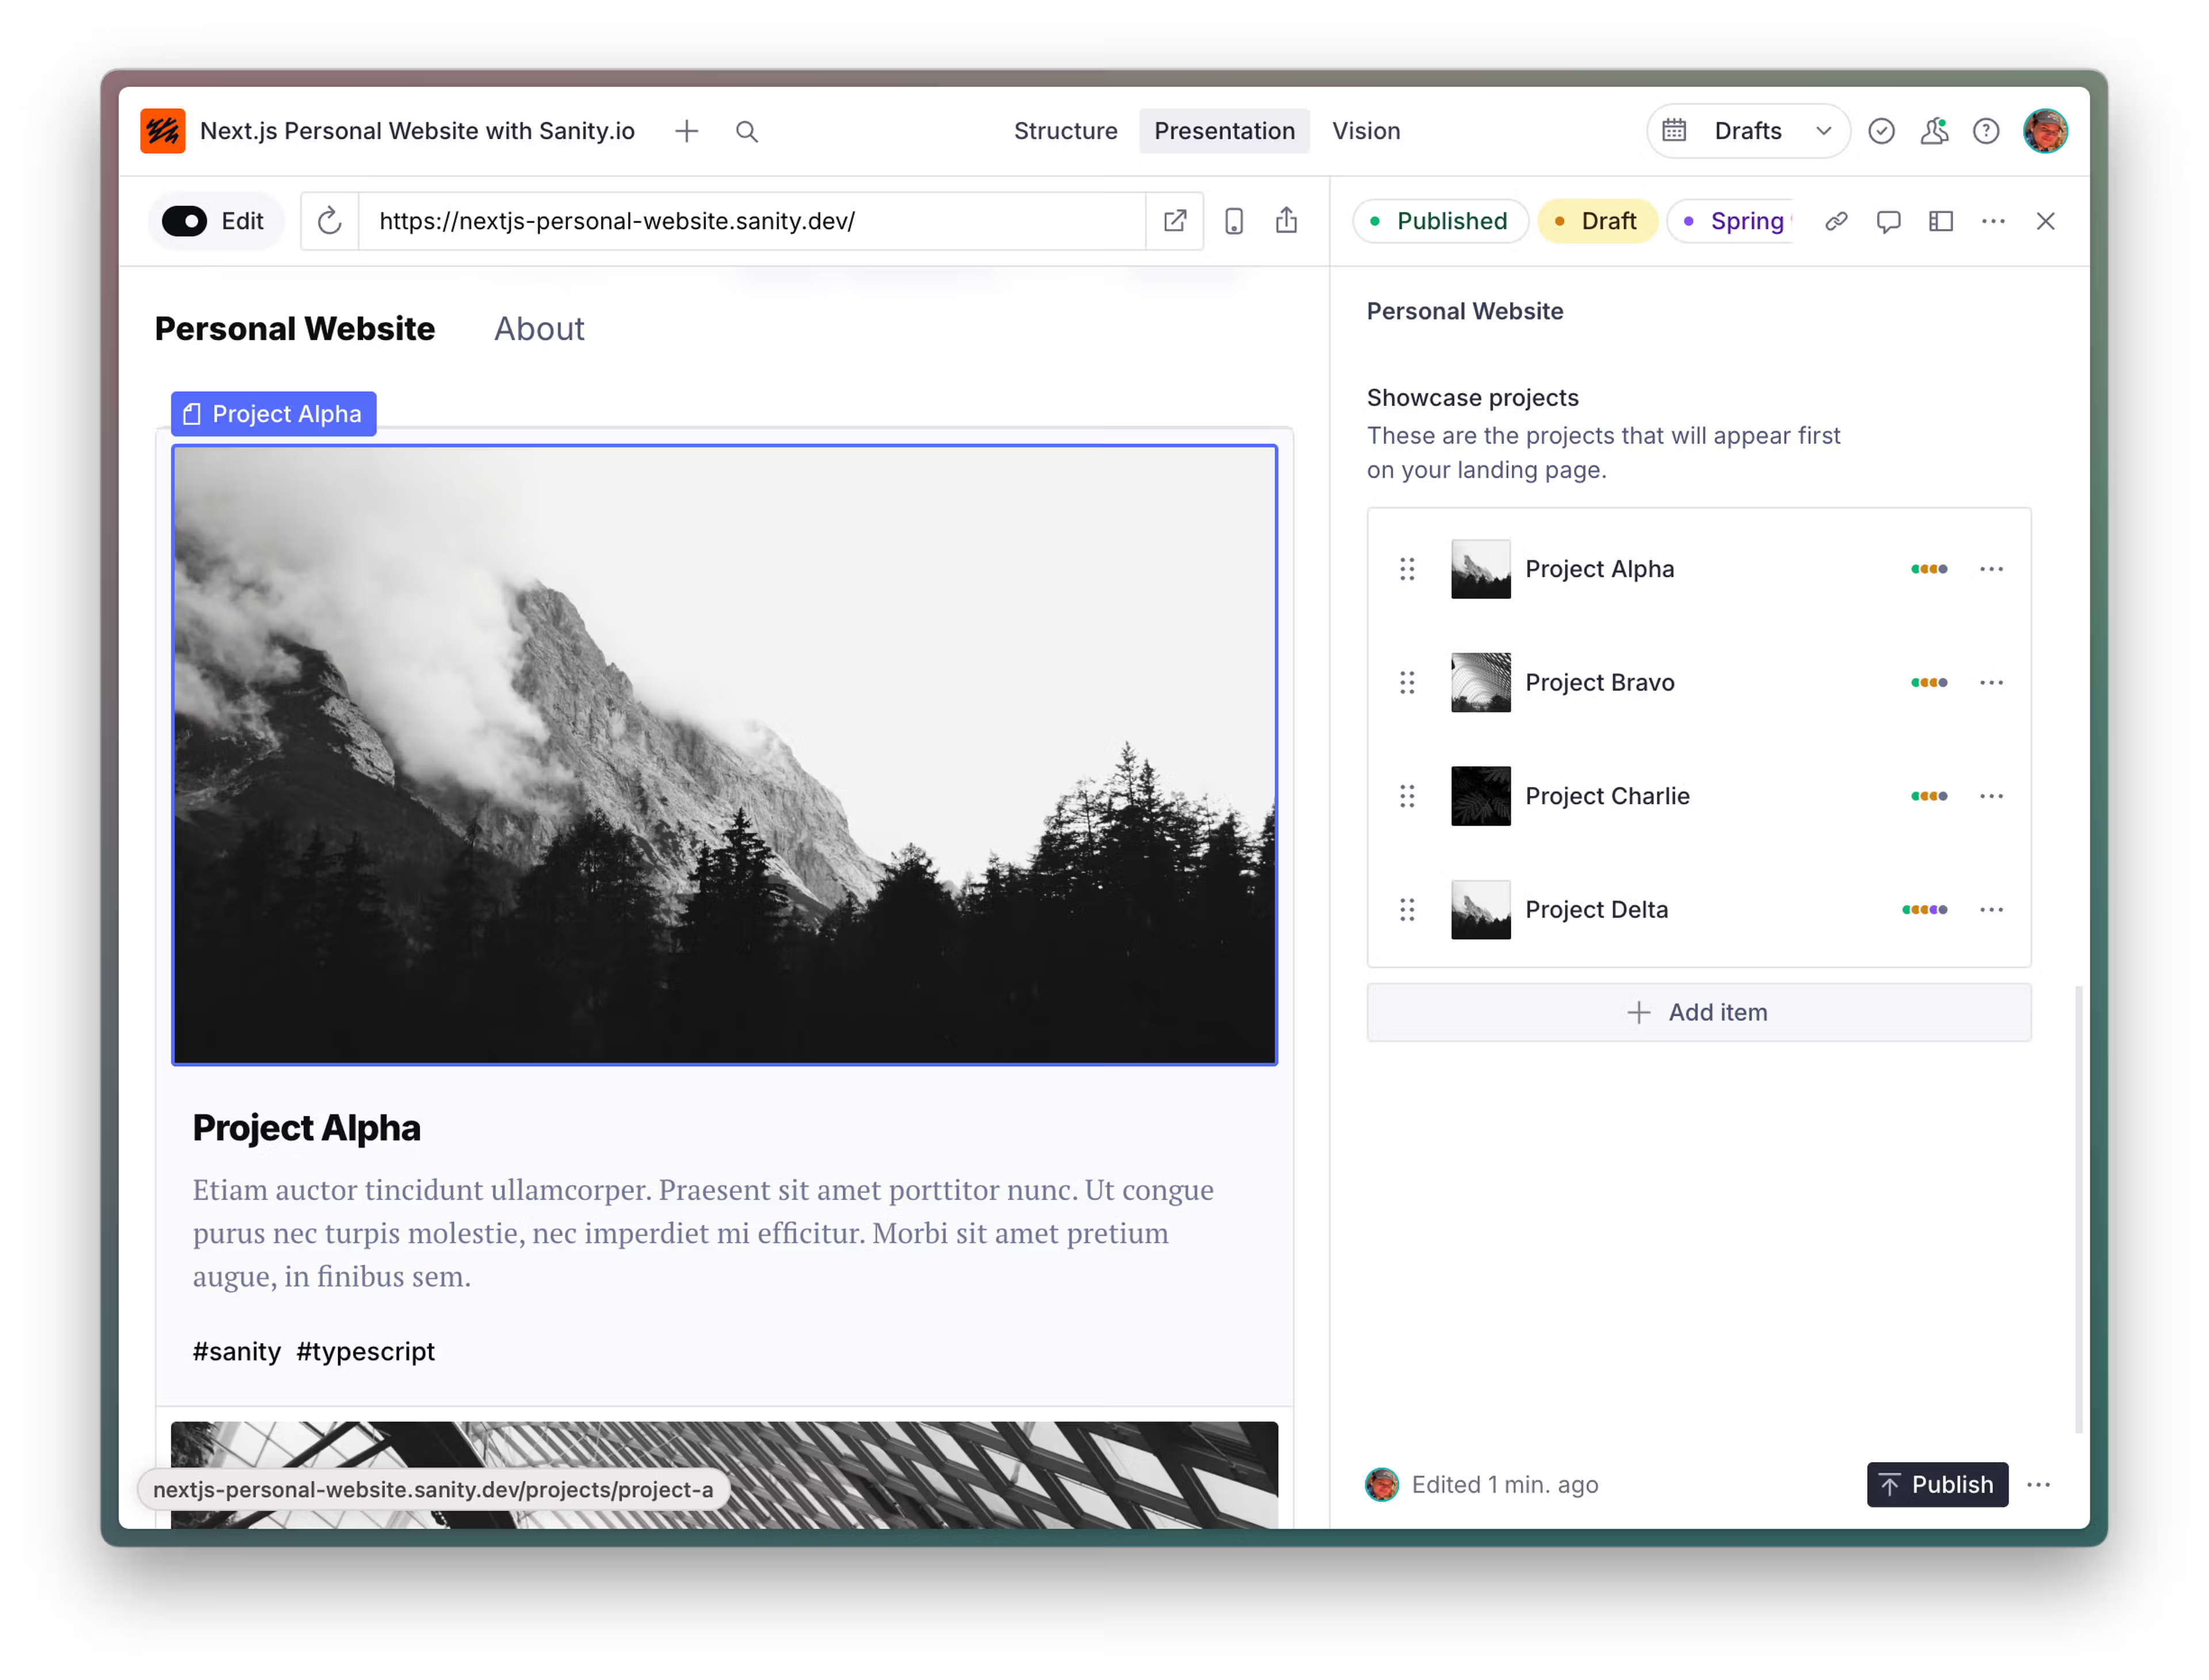
Task: Select the Draft version chip
Action: [x=1597, y=221]
